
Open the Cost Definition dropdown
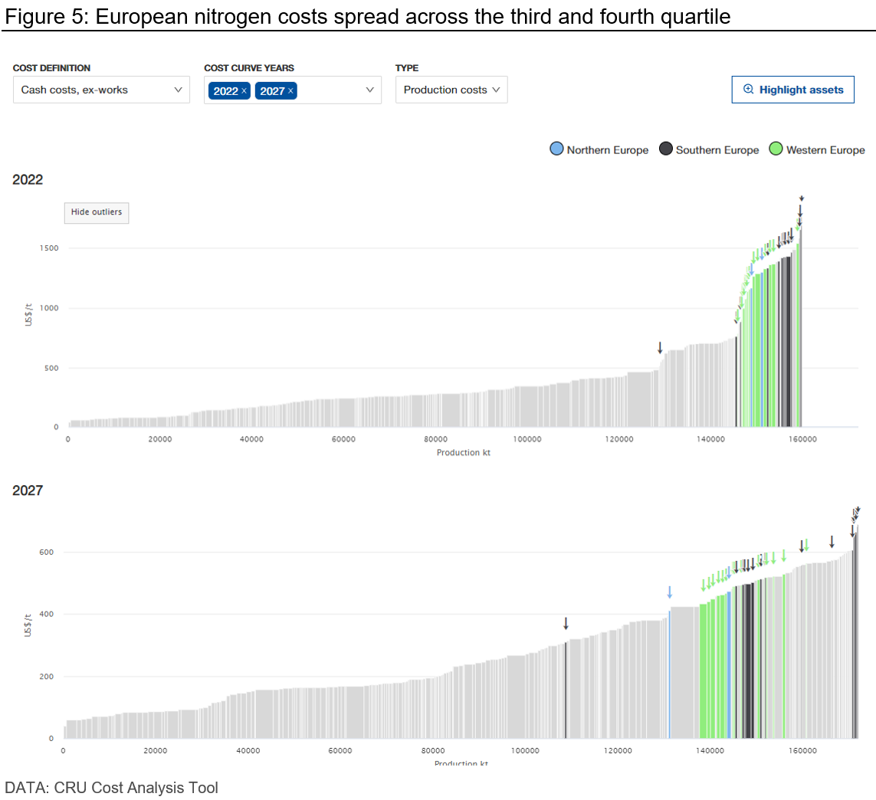tap(101, 90)
